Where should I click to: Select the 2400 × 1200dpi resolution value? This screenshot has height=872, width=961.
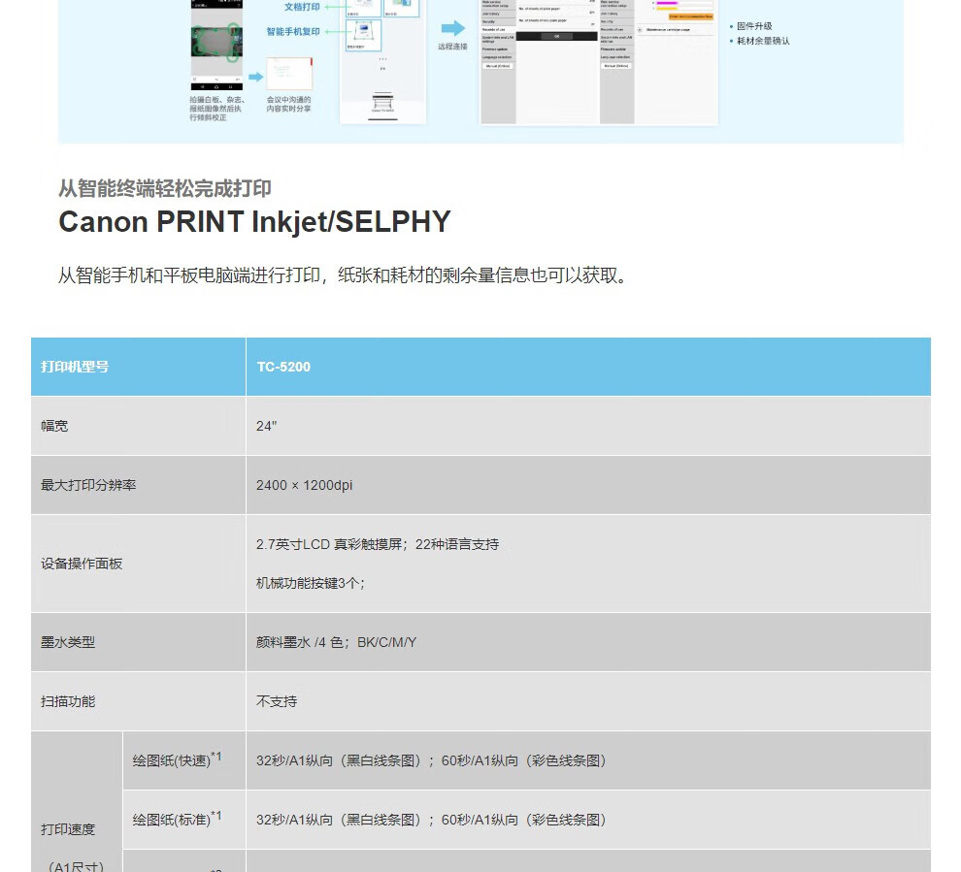click(x=304, y=485)
